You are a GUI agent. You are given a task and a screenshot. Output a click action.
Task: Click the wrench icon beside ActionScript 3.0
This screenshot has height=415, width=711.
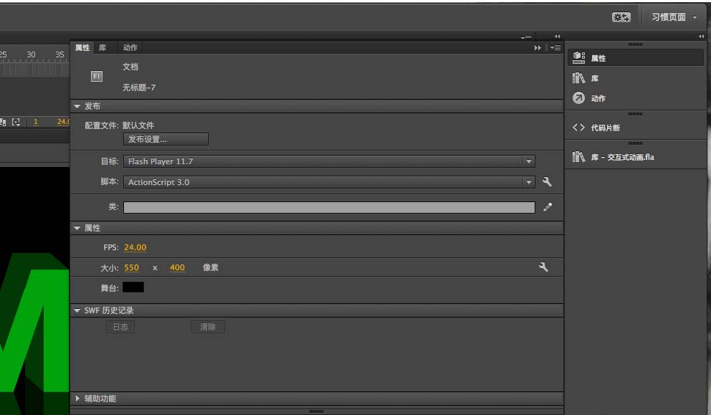coord(547,182)
